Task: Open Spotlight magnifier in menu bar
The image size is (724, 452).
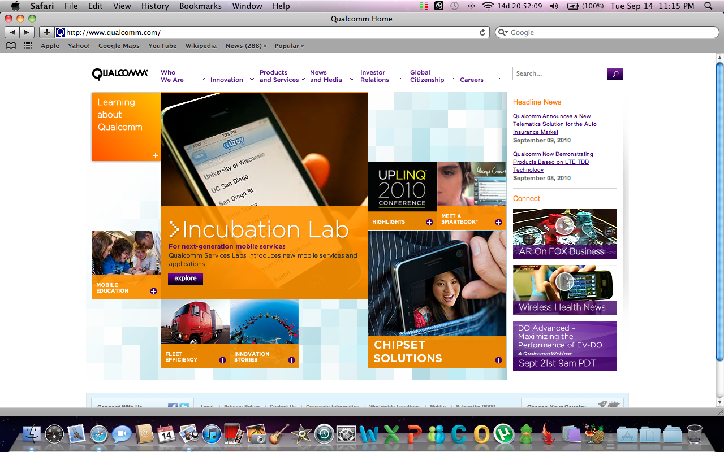Action: pyautogui.click(x=709, y=6)
